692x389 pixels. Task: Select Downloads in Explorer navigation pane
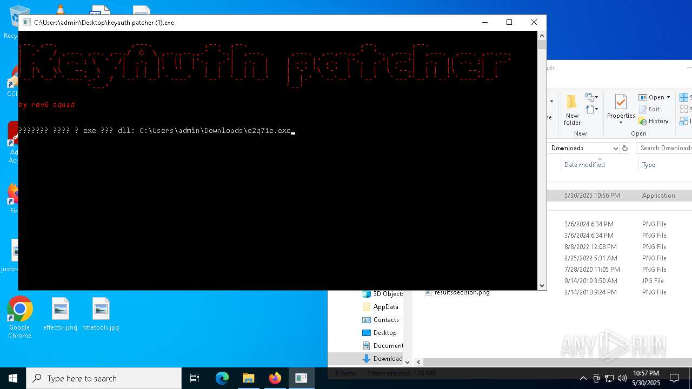382,359
